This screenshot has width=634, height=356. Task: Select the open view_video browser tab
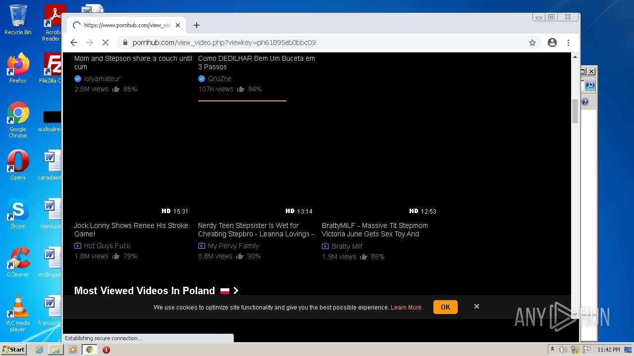pos(126,25)
